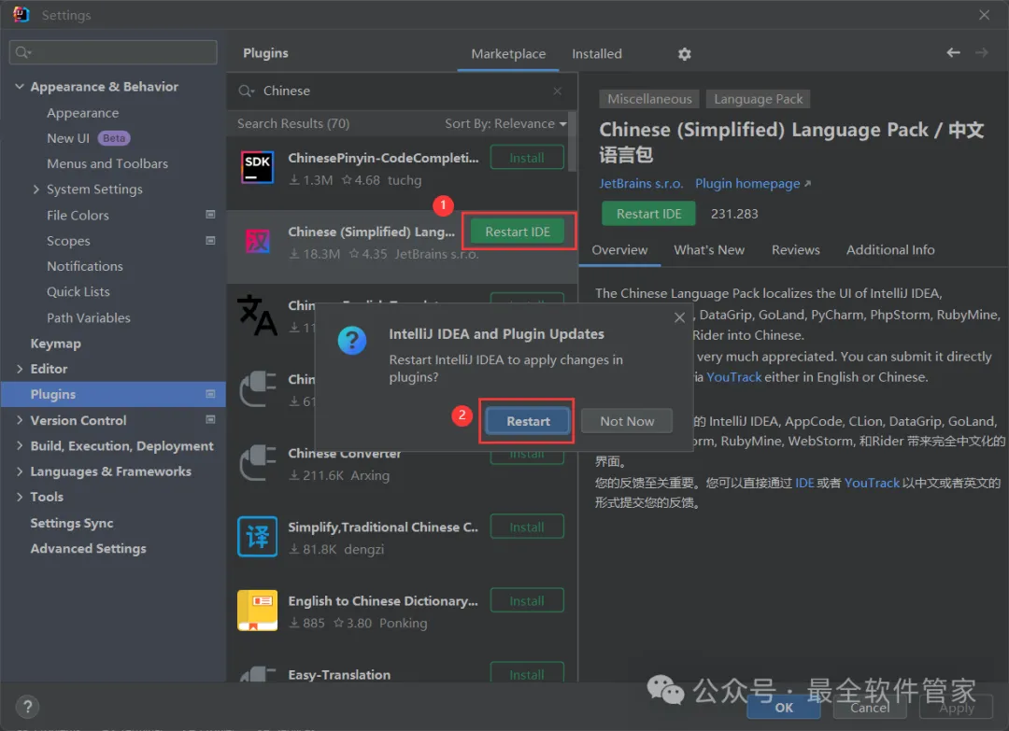
Task: Click Restart IDE in the plugin list
Action: [x=518, y=232]
